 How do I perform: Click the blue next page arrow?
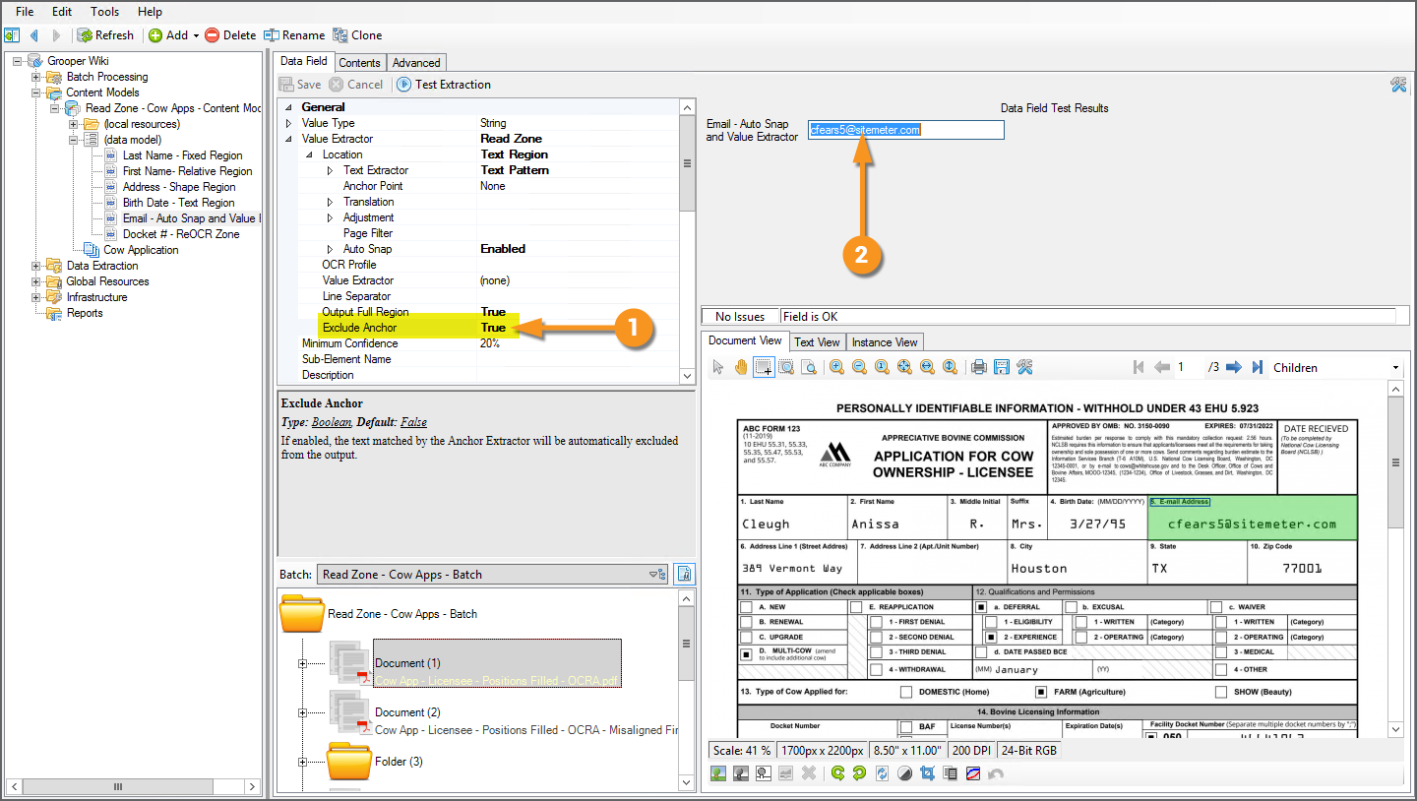click(x=1233, y=367)
